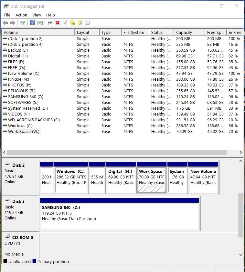Click the Back arrow toolbar icon
Viewport: 245px width, 272px height.
pos(5,23)
